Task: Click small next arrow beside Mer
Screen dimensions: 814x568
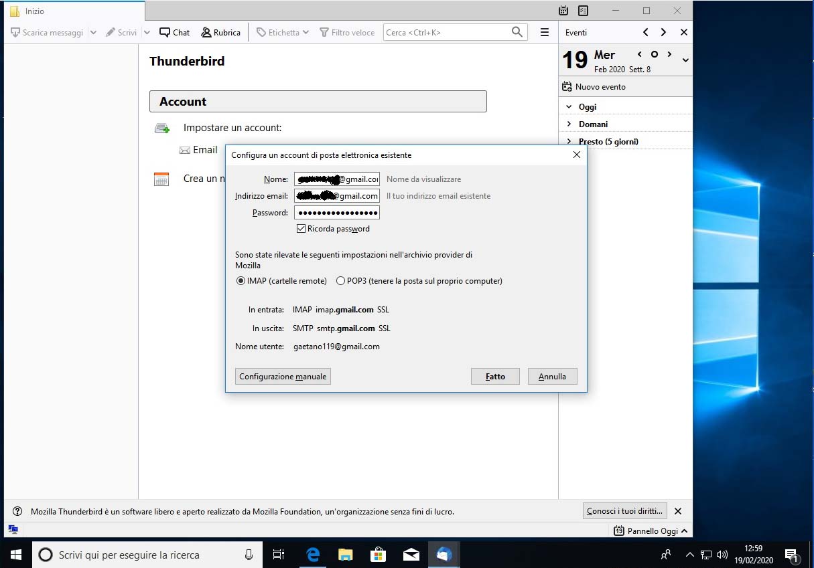Action: (x=669, y=54)
